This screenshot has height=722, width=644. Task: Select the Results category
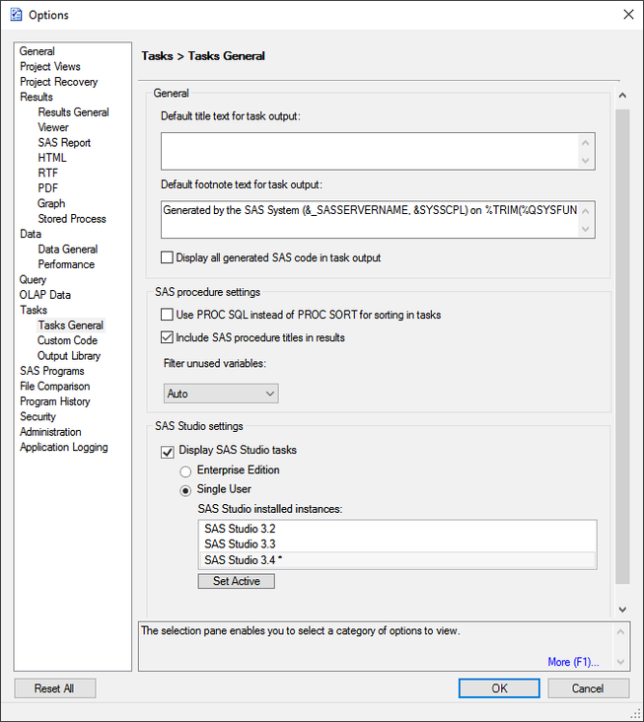[x=36, y=97]
